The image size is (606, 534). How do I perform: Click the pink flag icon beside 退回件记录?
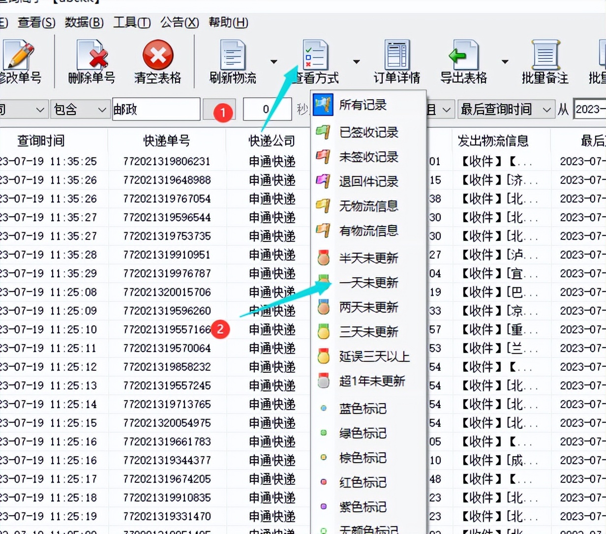point(323,181)
